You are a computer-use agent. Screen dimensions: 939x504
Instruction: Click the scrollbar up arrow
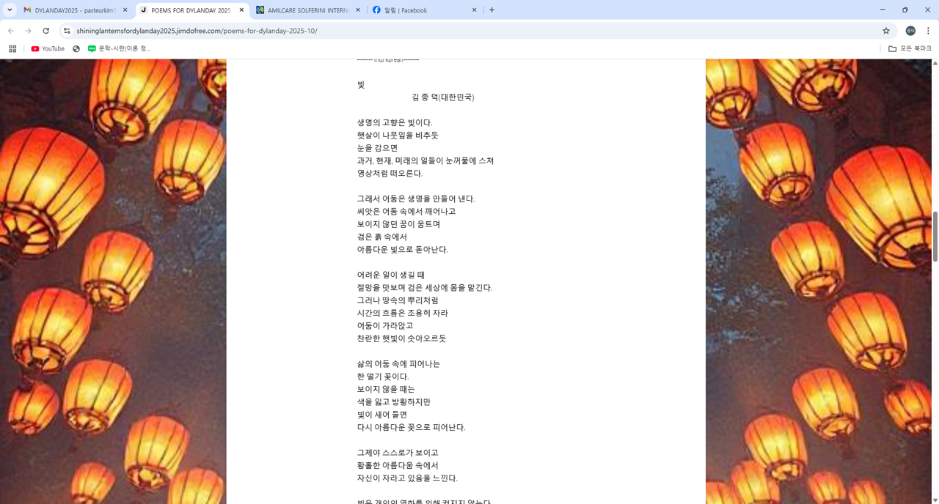[x=935, y=63]
